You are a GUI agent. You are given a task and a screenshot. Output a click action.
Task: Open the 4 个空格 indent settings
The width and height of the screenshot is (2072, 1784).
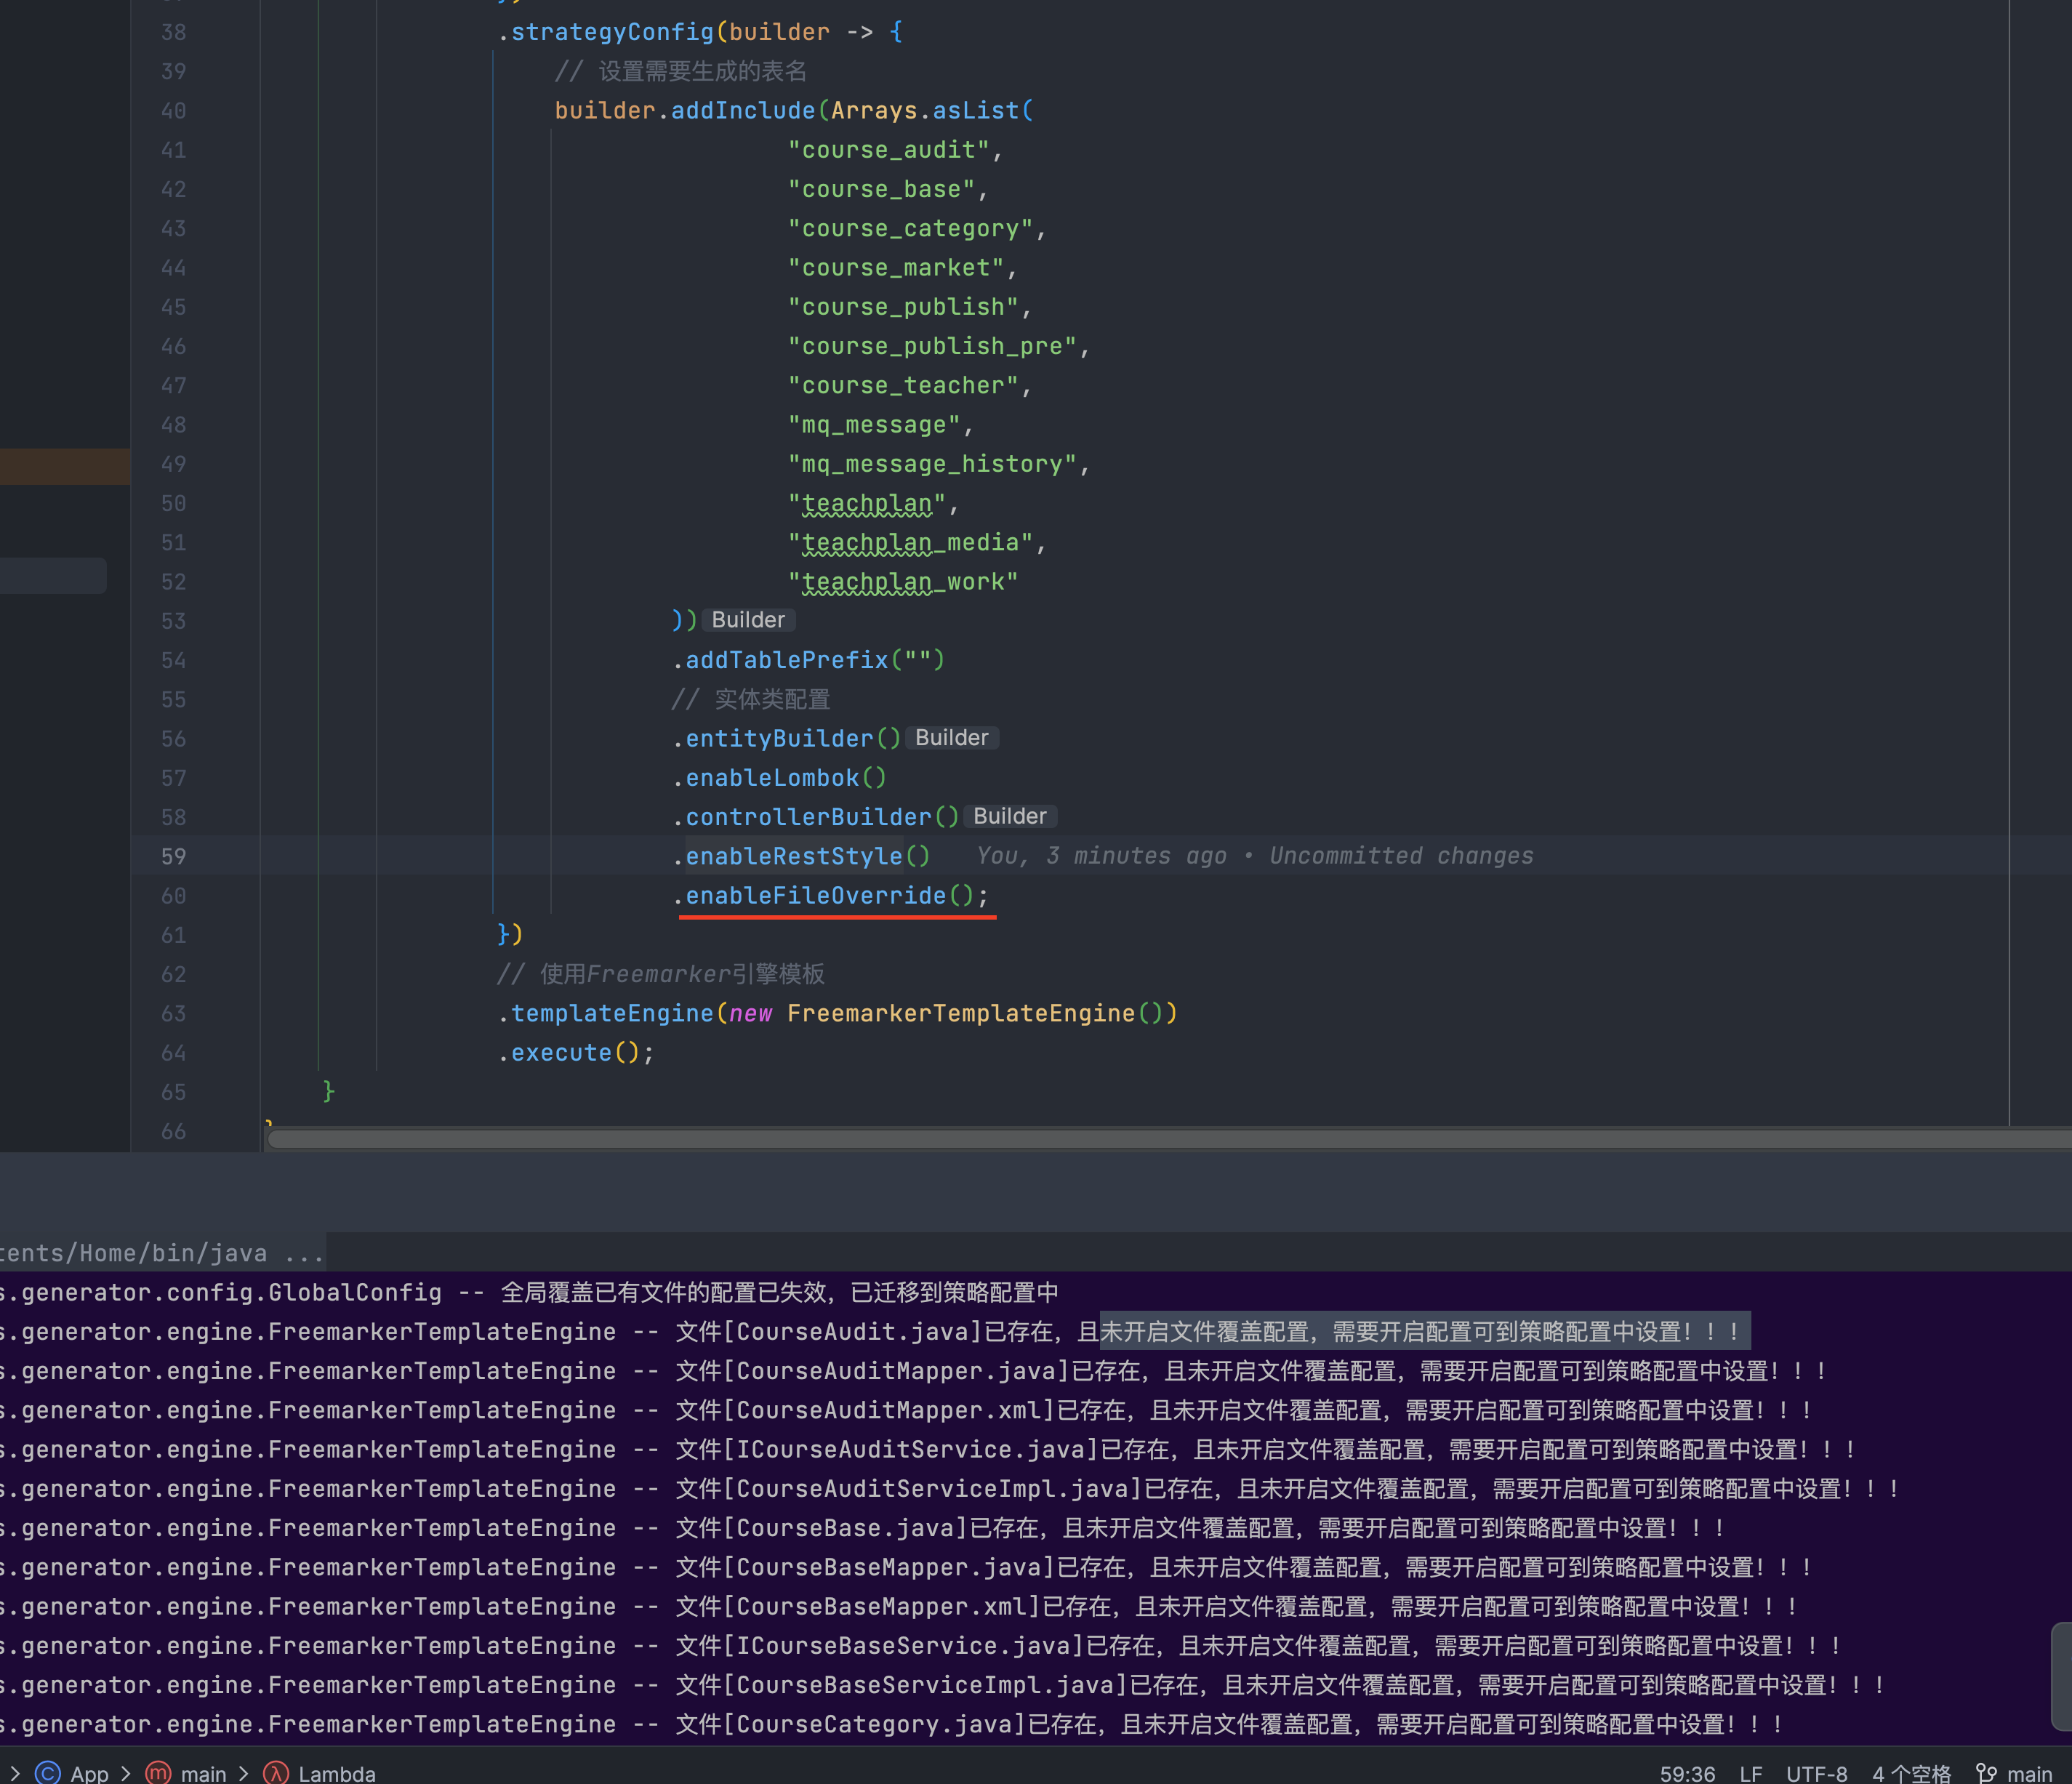[x=1911, y=1773]
